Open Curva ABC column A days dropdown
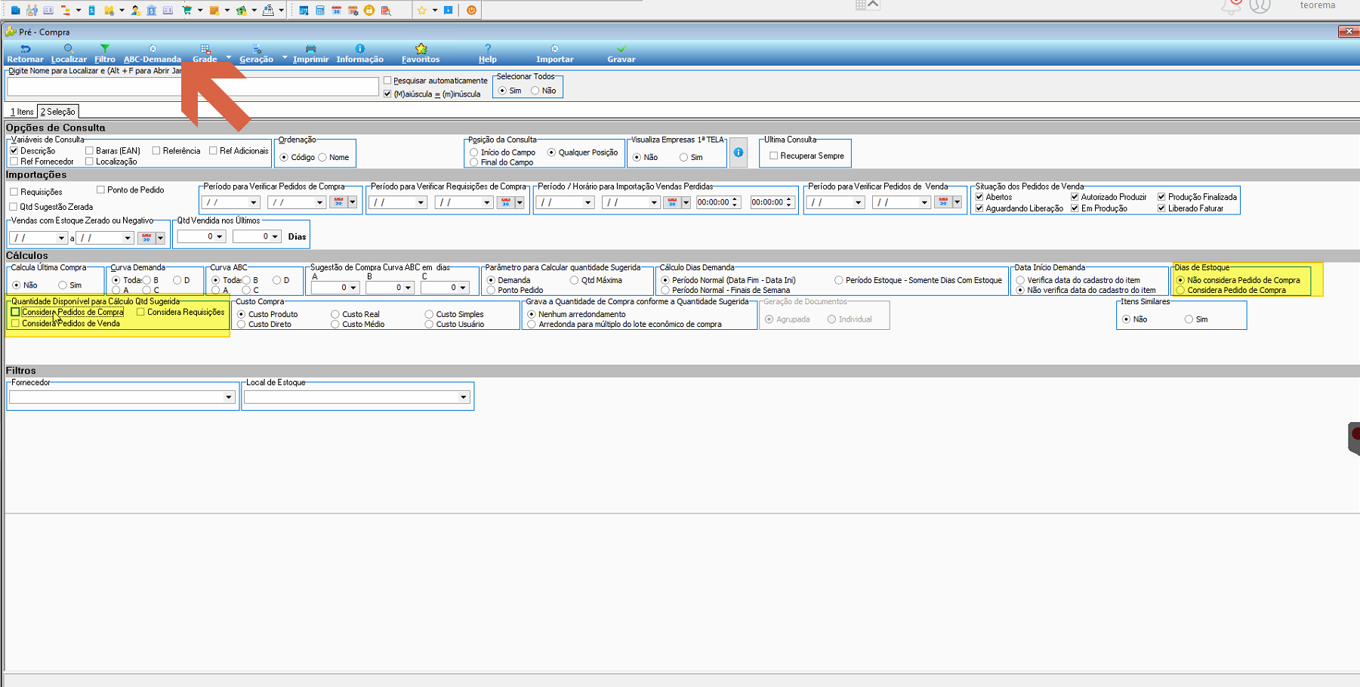Screen dimensions: 1360x687 353,288
